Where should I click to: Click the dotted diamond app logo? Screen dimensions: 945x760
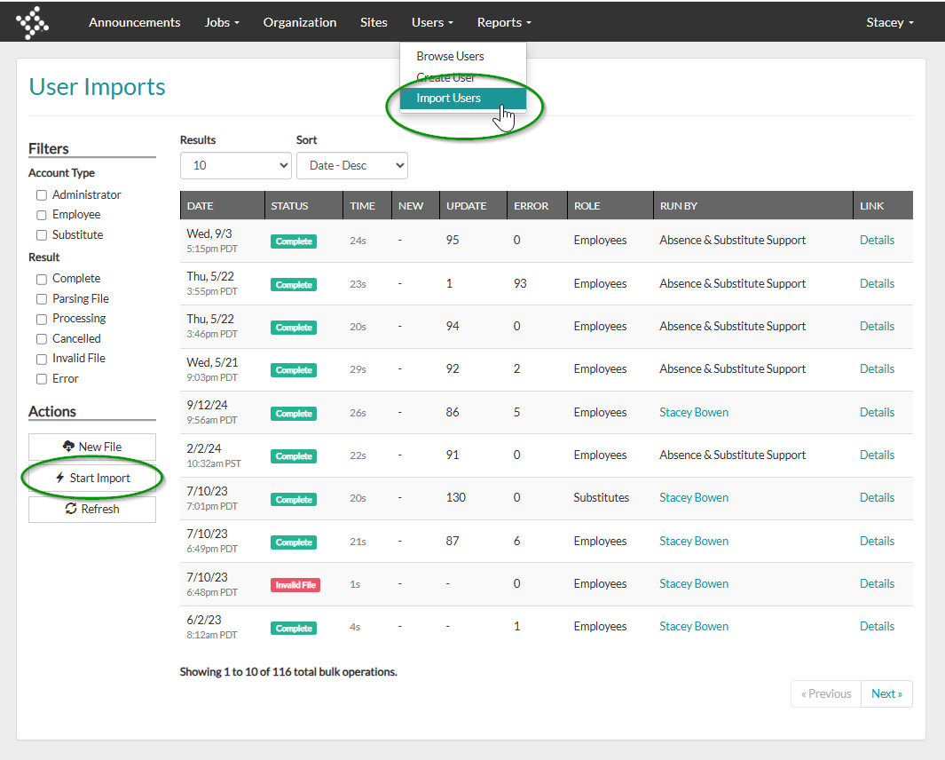pyautogui.click(x=32, y=23)
